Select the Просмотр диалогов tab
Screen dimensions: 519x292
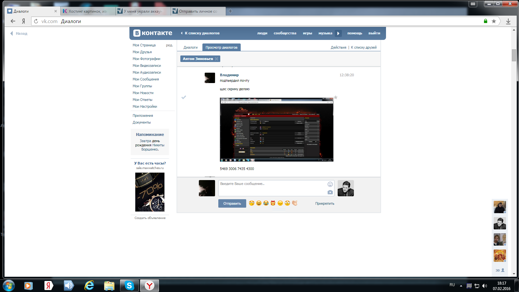click(222, 47)
